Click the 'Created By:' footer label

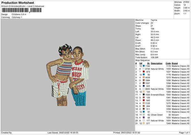pos(7,133)
